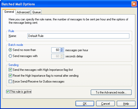Click the rule Name text field
This screenshot has width=138, height=109.
tap(78, 36)
